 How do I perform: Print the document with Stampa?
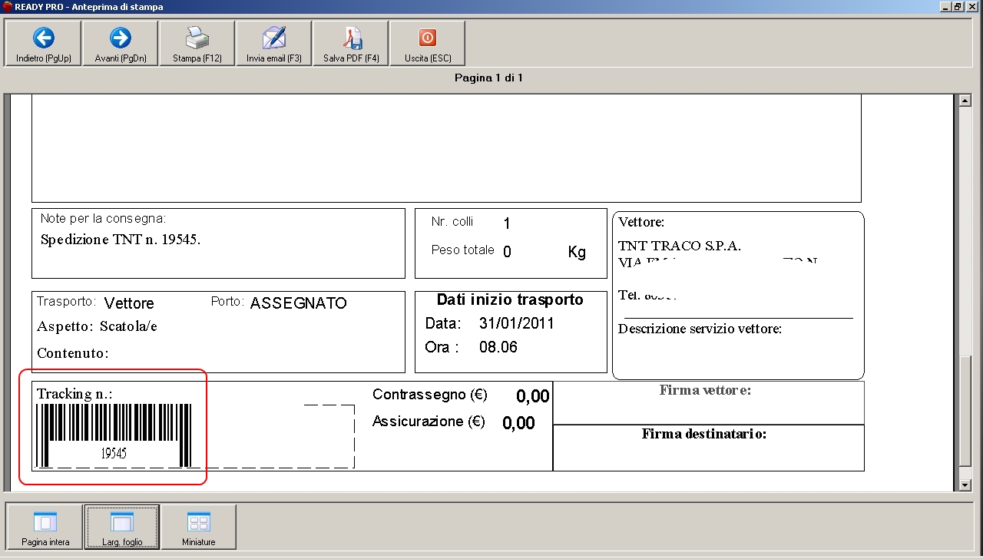click(197, 44)
